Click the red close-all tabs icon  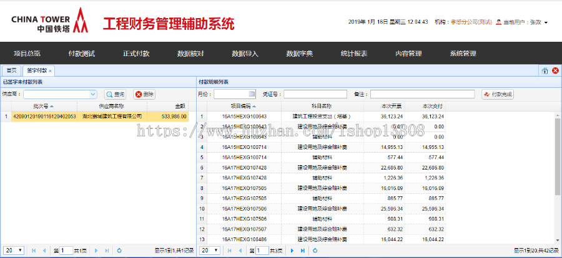(x=555, y=71)
